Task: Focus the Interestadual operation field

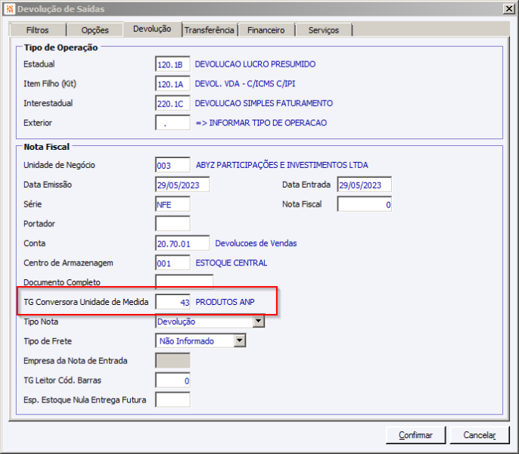Action: coord(172,104)
